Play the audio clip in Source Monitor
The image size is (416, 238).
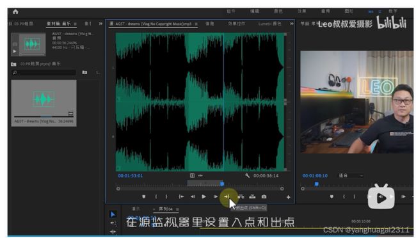click(x=204, y=196)
